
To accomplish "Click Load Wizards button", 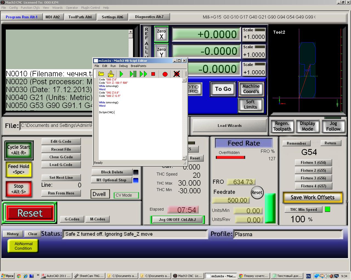I will coord(230,126).
